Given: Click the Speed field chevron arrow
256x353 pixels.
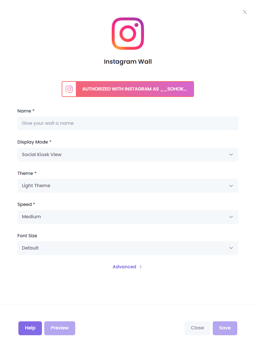Looking at the screenshot, I should coord(231,217).
